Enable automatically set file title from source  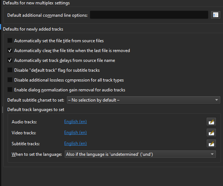[10, 41]
